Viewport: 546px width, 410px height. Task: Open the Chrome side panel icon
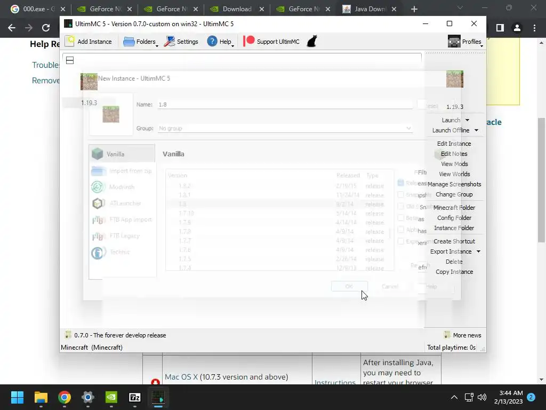(500, 28)
